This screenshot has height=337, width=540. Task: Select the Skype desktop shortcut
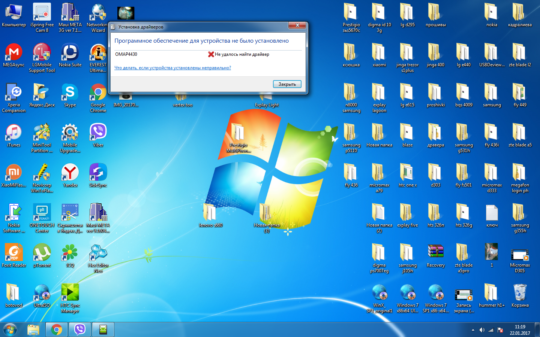[70, 95]
